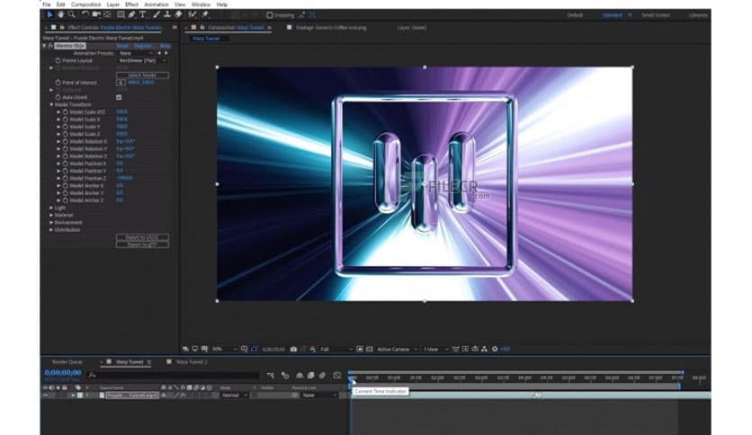Image resolution: width=752 pixels, height=435 pixels.
Task: Switch to the Warp Tunnel 2 timeline tab
Action: (190, 361)
